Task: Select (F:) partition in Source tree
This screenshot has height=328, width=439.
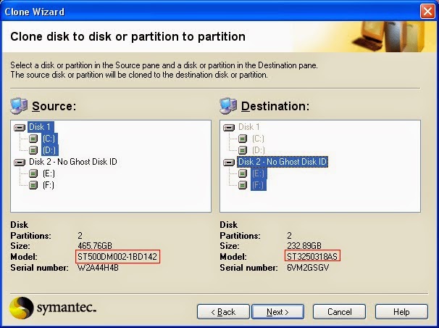Action: coord(49,185)
